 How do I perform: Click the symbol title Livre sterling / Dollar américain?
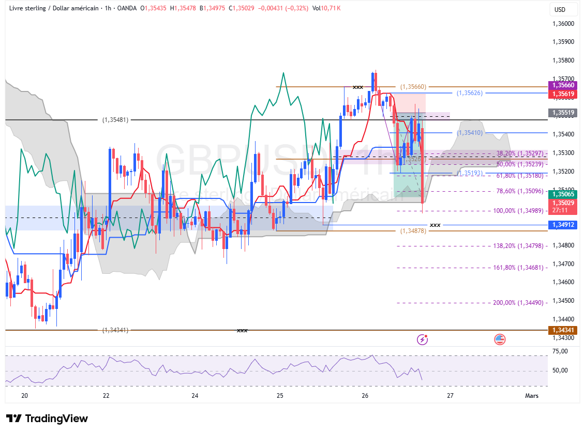[x=54, y=8]
